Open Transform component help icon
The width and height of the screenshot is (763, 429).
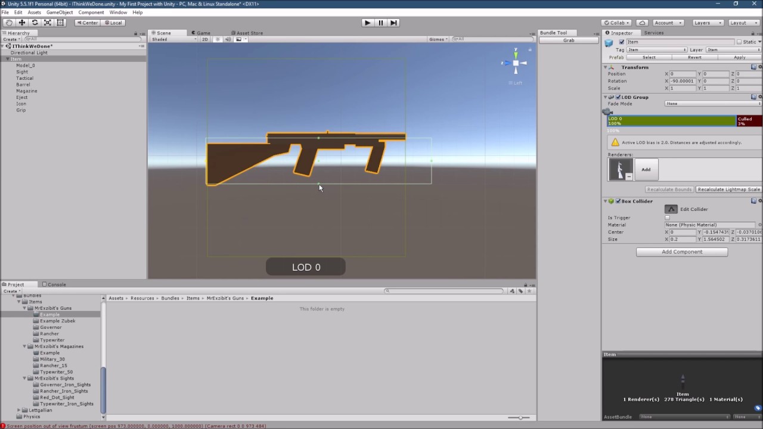753,67
